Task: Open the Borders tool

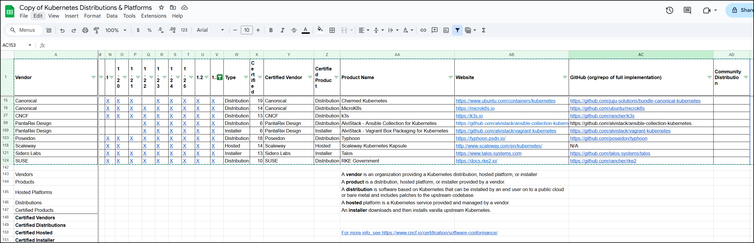Action: pos(332,30)
